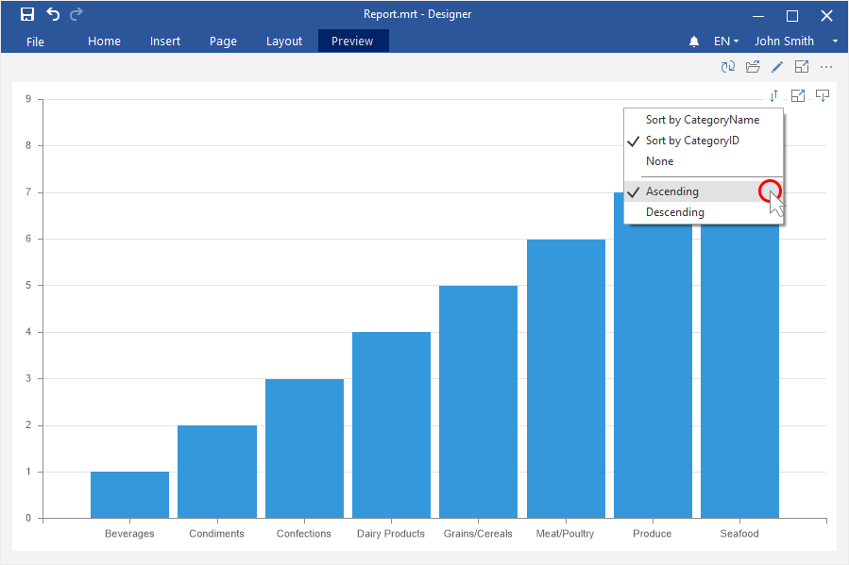The image size is (849, 565).
Task: Click the chart full-screen view icon
Action: (x=798, y=95)
